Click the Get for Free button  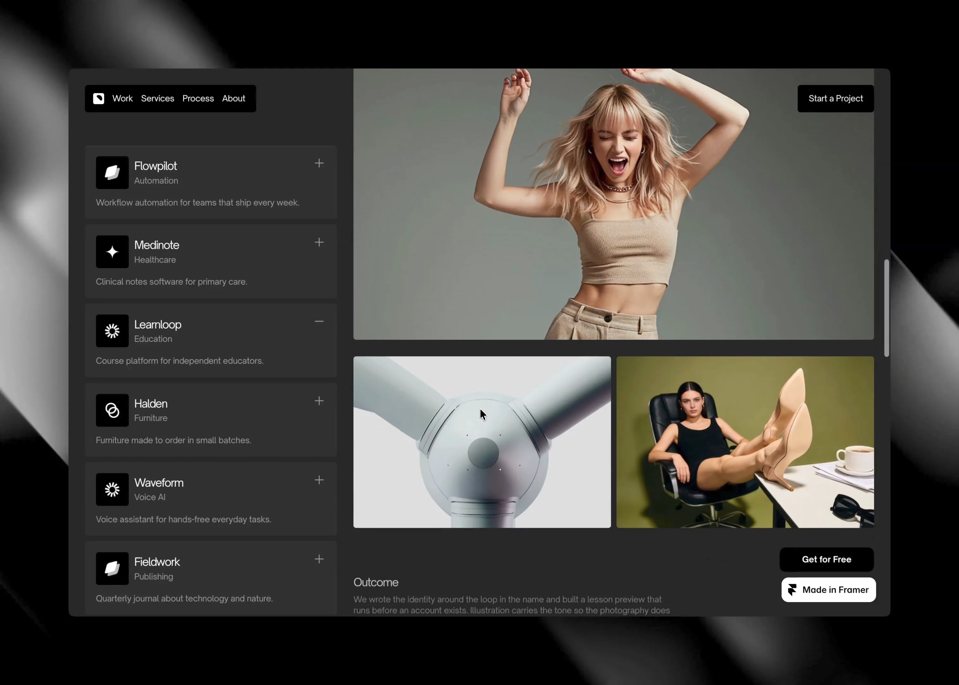click(826, 559)
